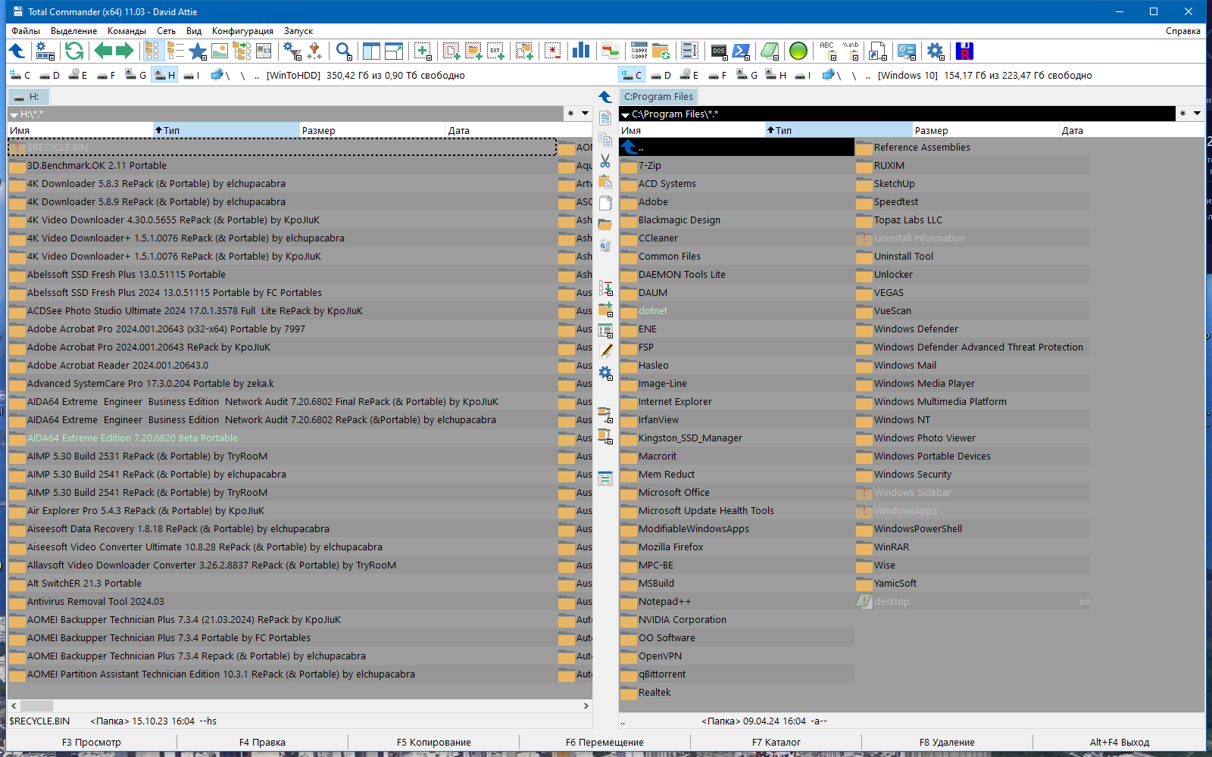Screen dimensions: 1212x757
Task: Expand the H:\*.* path triangle
Action: coord(14,115)
